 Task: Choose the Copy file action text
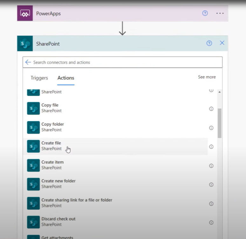point(50,105)
